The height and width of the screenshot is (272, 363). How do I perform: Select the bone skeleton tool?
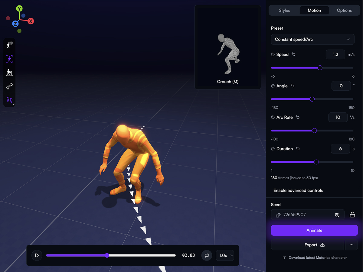pyautogui.click(x=9, y=86)
